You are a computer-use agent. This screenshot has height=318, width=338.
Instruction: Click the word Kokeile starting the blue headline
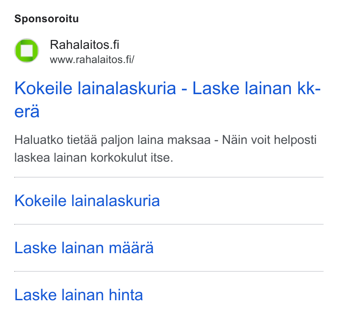pos(43,88)
